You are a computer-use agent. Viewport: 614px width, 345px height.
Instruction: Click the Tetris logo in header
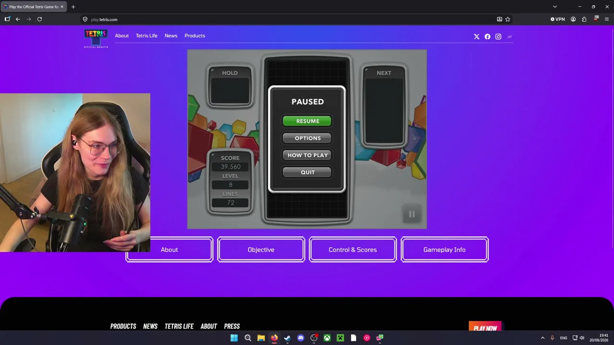pyautogui.click(x=96, y=38)
